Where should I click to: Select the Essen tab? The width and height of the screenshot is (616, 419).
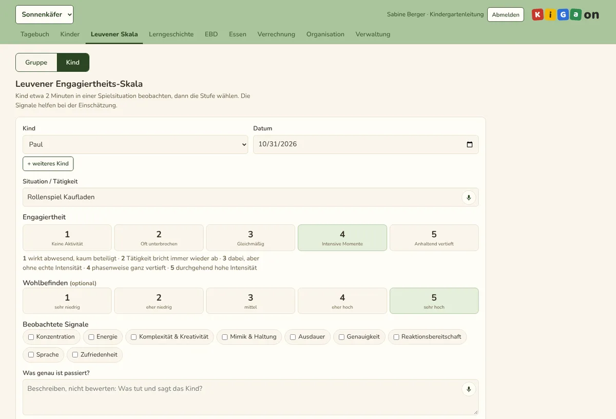click(238, 34)
